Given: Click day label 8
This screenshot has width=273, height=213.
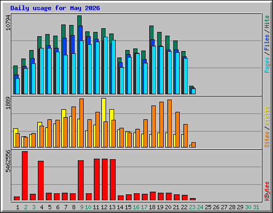Looking at the screenshot, I should [74, 207].
